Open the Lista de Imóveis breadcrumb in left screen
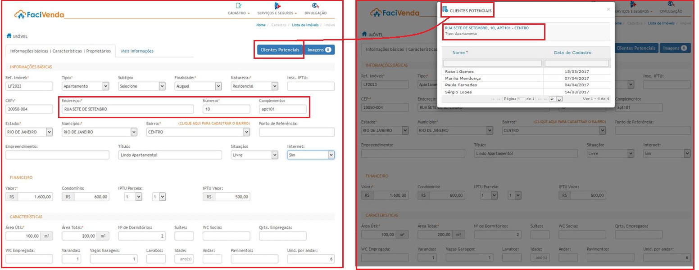The height and width of the screenshot is (270, 699). (x=304, y=25)
